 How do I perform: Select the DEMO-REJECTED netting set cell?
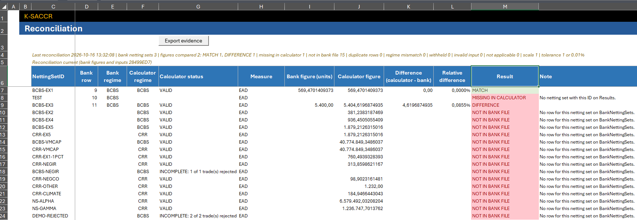[53, 216]
